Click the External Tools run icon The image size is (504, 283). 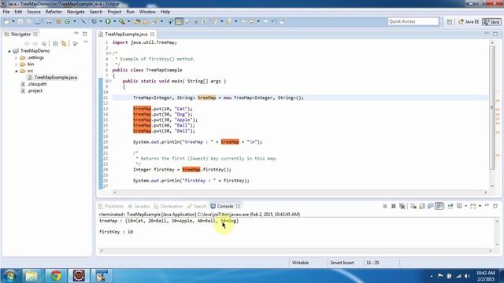tap(122, 21)
